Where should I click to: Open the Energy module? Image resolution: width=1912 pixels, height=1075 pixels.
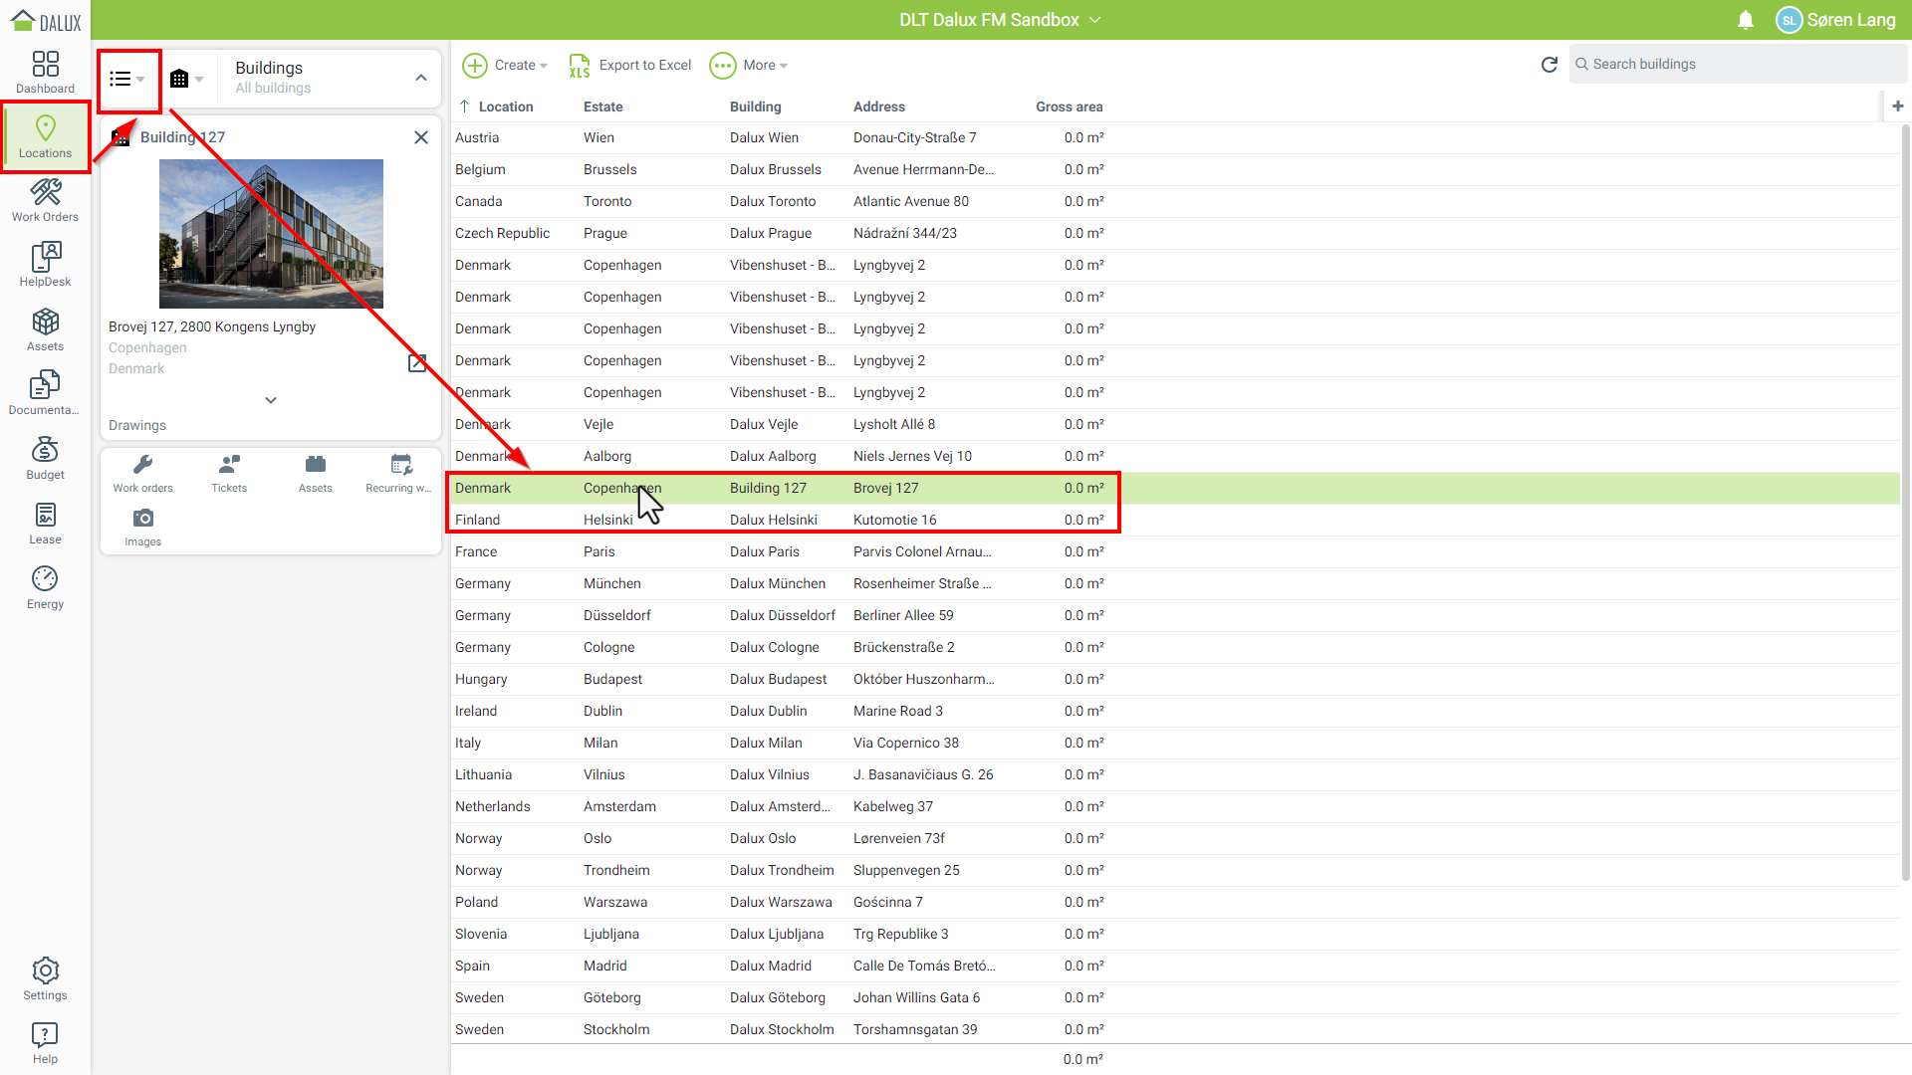[45, 587]
